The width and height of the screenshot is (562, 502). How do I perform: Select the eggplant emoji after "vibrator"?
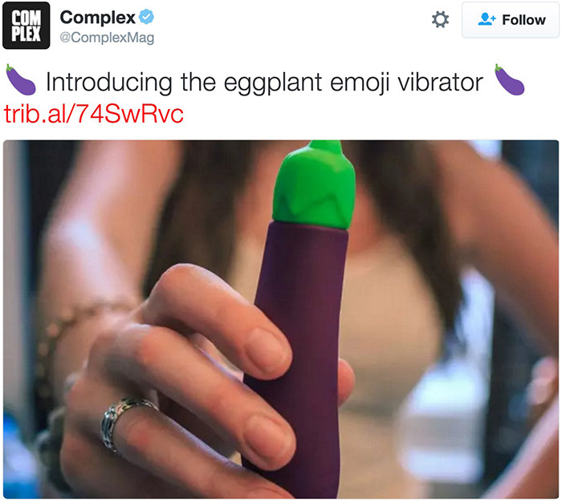pos(509,80)
